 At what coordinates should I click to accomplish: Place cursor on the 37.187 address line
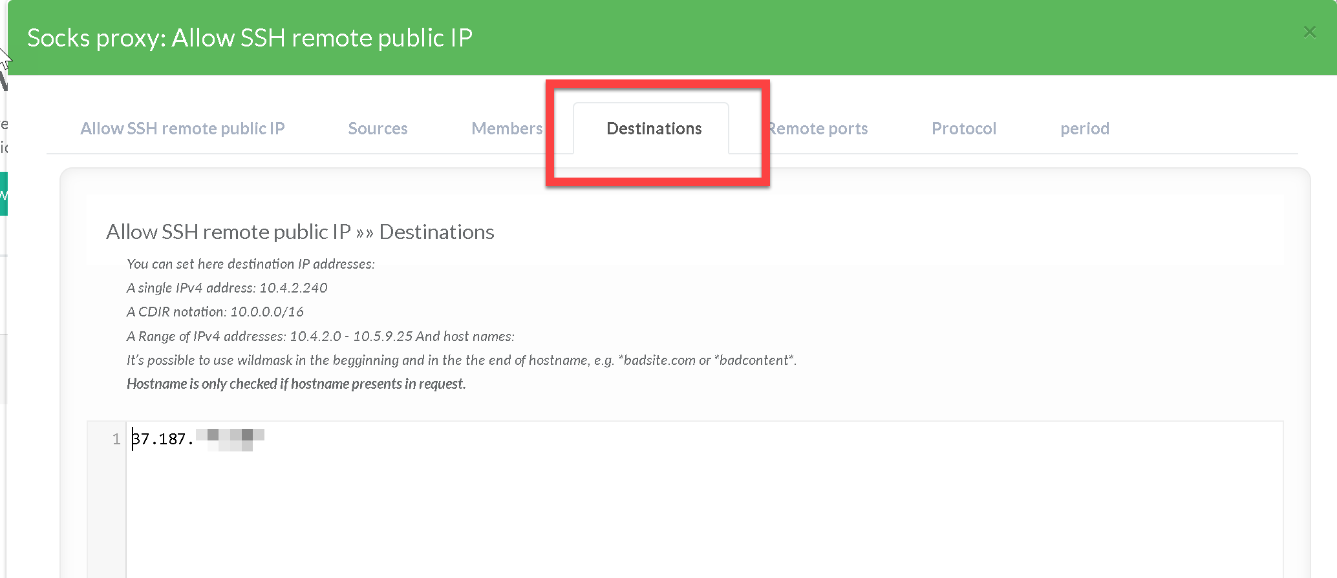162,440
